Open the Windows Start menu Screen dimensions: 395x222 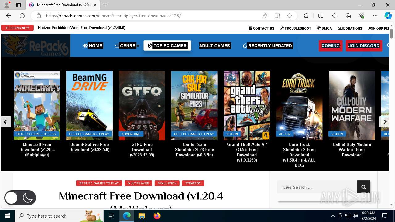click(7, 216)
